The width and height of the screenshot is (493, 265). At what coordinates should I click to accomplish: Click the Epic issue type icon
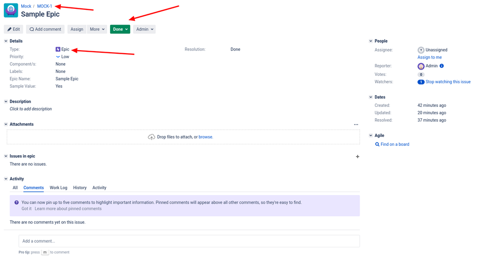coord(58,49)
